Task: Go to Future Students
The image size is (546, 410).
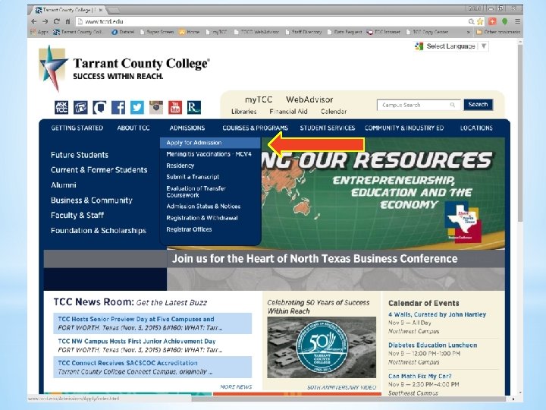Action: 80,155
